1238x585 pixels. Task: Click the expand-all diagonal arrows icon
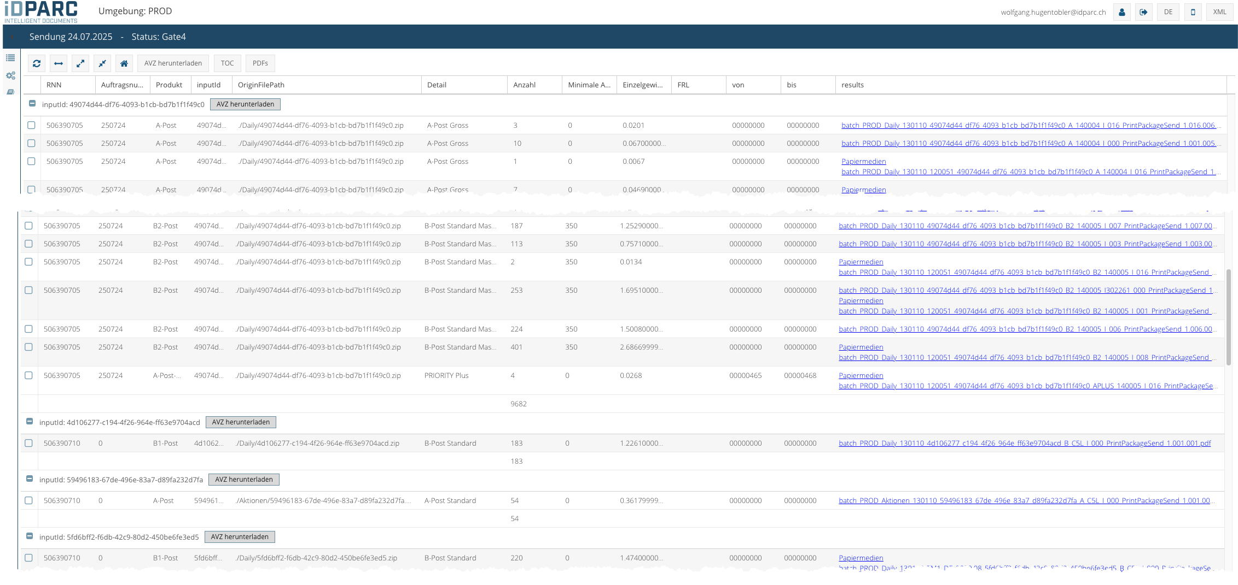click(80, 63)
